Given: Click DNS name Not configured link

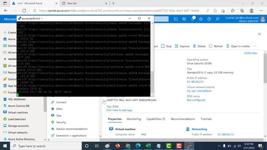Looking at the screenshot, I should [x=196, y=100].
